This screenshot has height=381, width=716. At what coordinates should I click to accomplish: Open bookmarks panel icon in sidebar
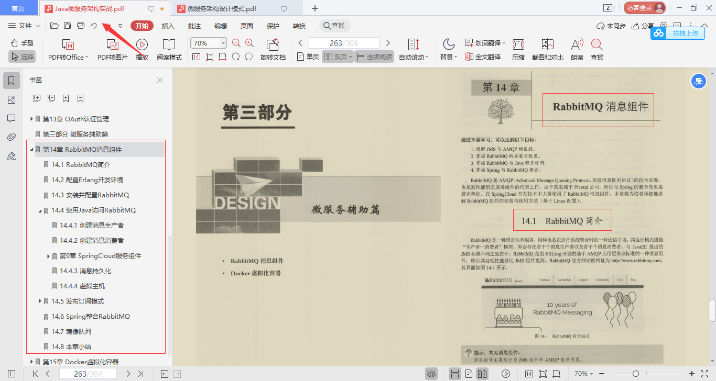click(x=12, y=81)
